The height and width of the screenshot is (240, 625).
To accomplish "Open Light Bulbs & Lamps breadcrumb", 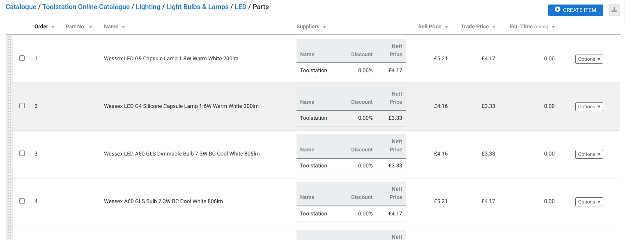I will (198, 7).
